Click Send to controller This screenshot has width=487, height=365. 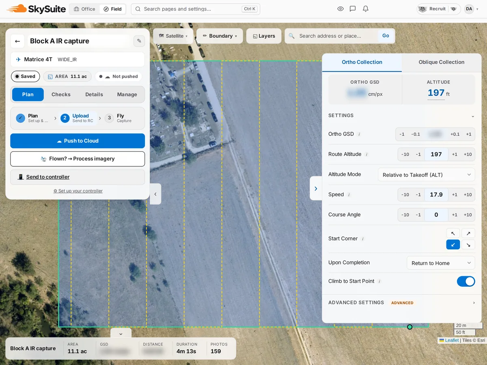click(x=78, y=177)
